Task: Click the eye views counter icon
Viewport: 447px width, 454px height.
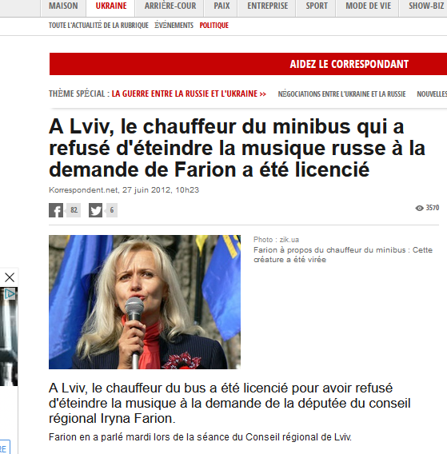Action: tap(419, 208)
